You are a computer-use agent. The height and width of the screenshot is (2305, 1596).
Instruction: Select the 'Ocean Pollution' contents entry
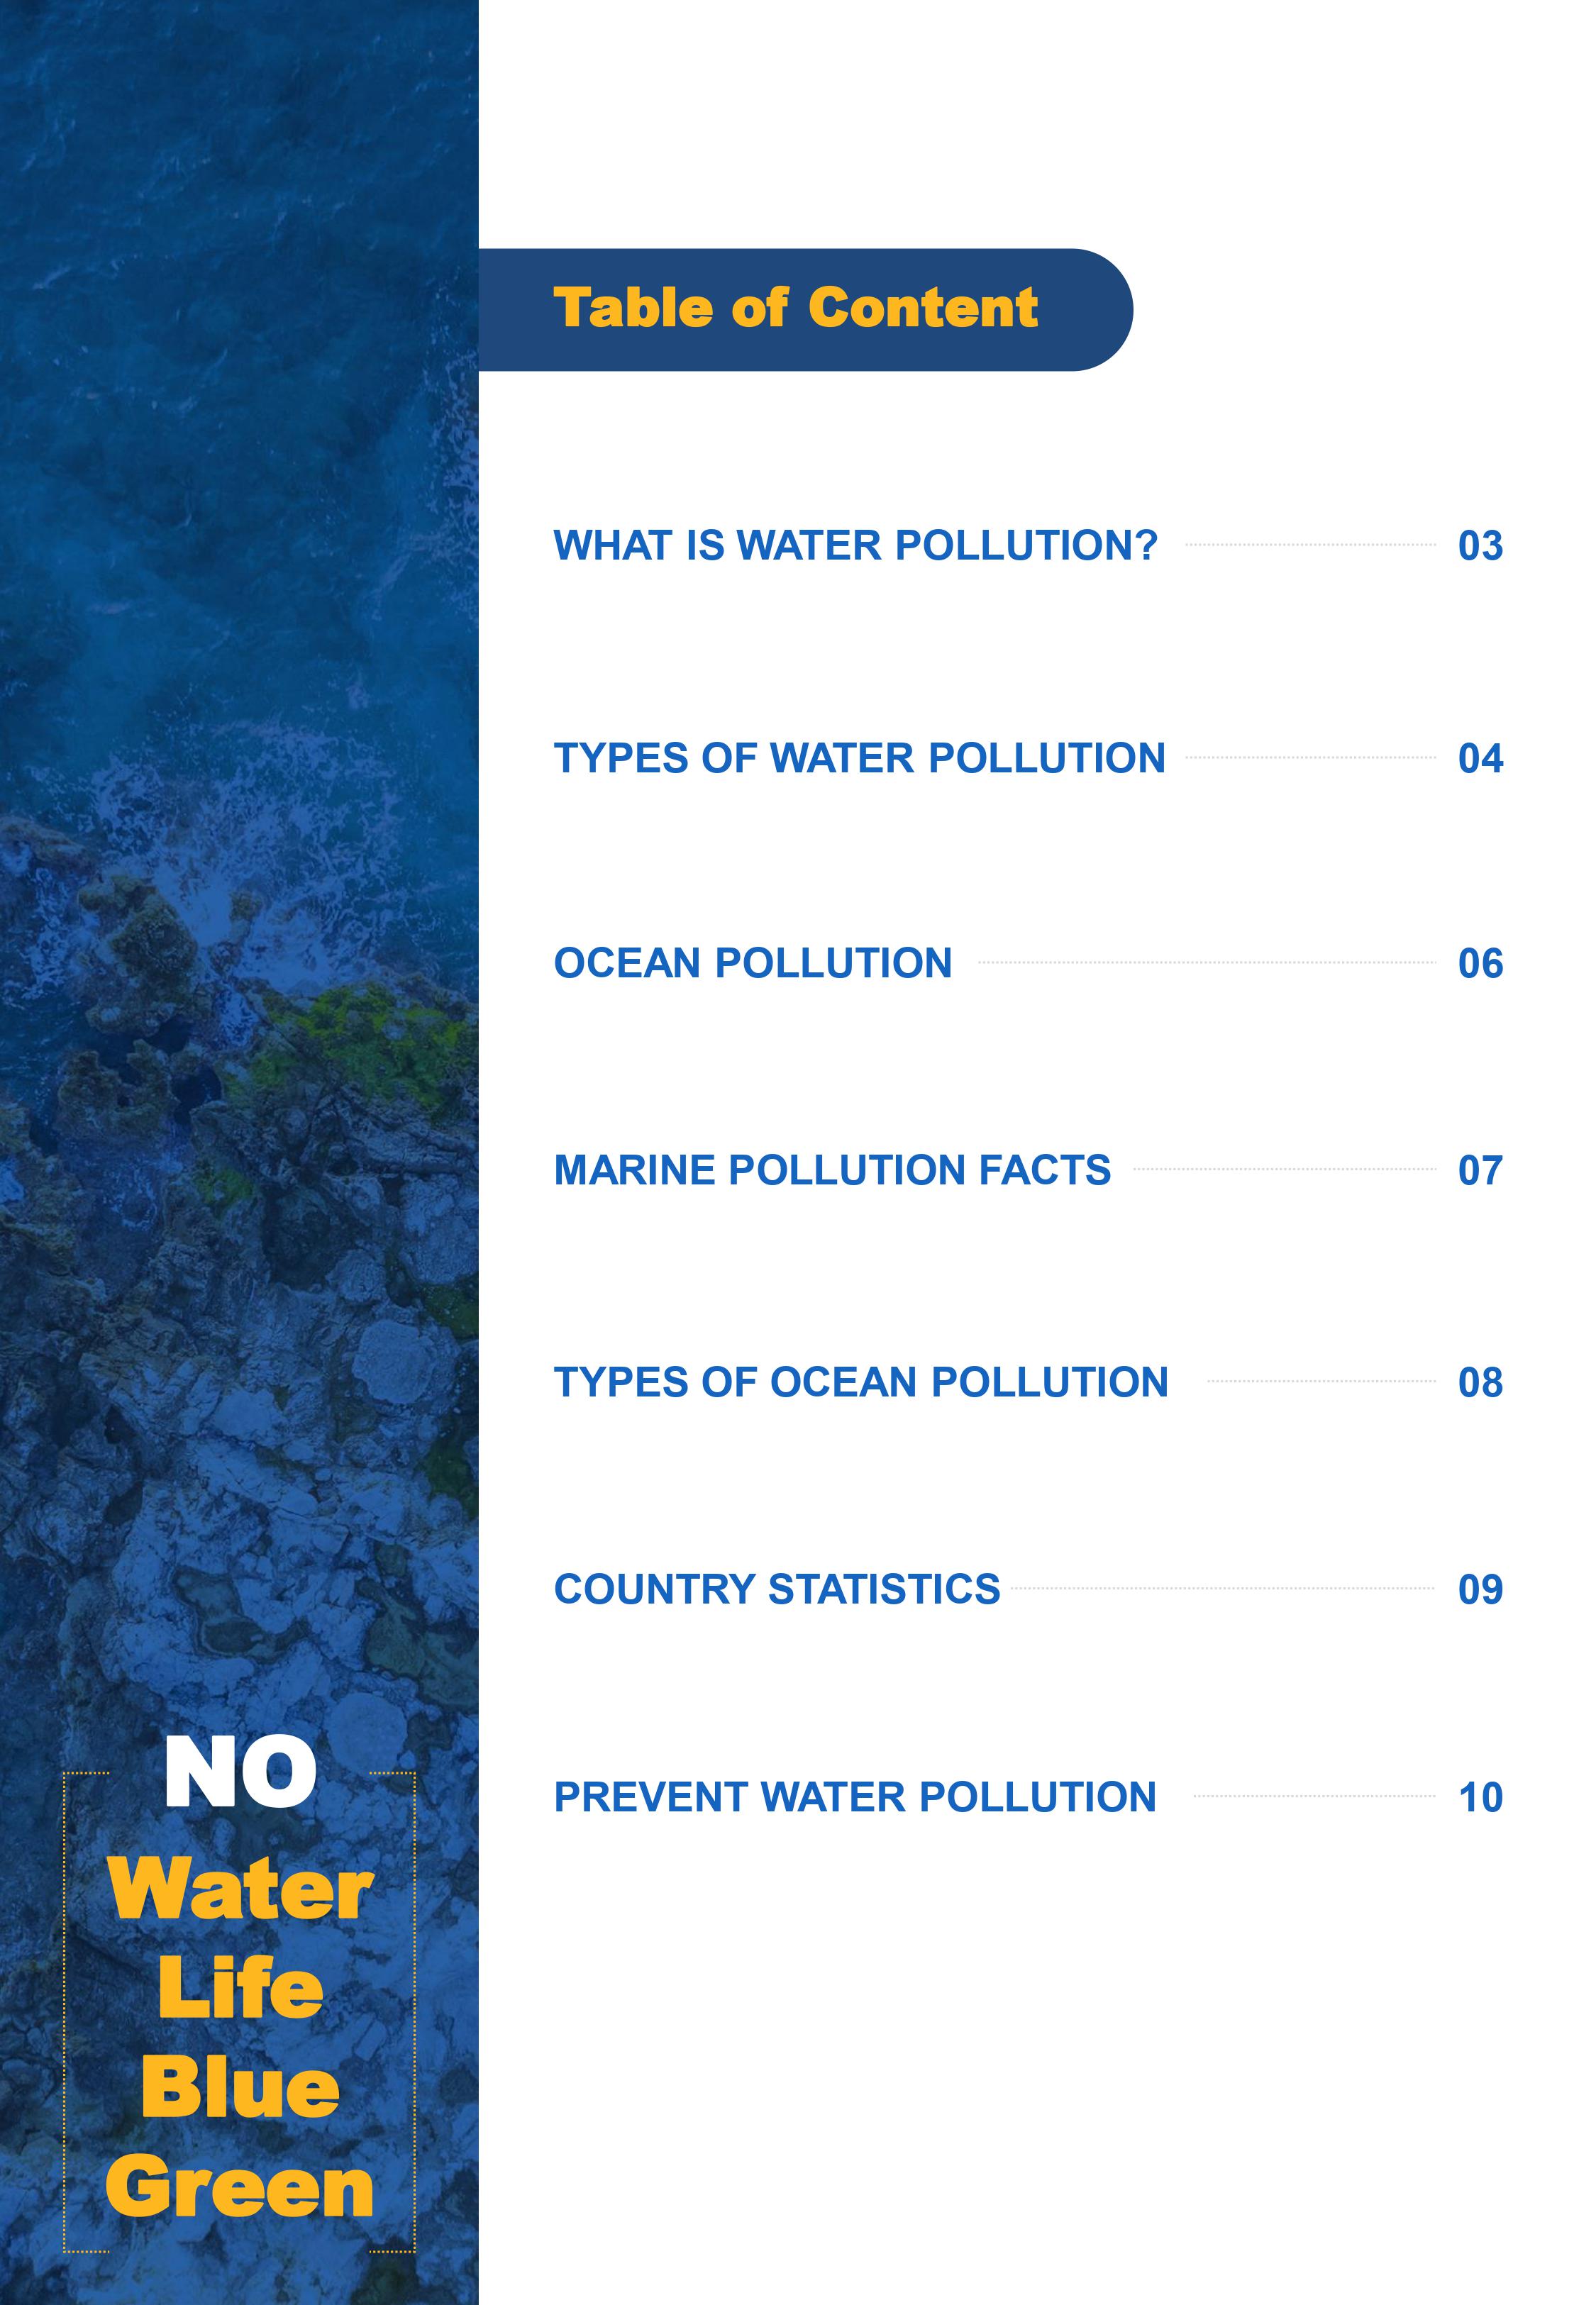point(753,964)
